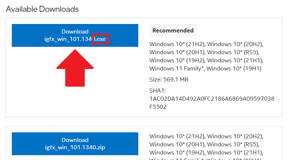Click the Size: 569.1 MB text

[169, 80]
